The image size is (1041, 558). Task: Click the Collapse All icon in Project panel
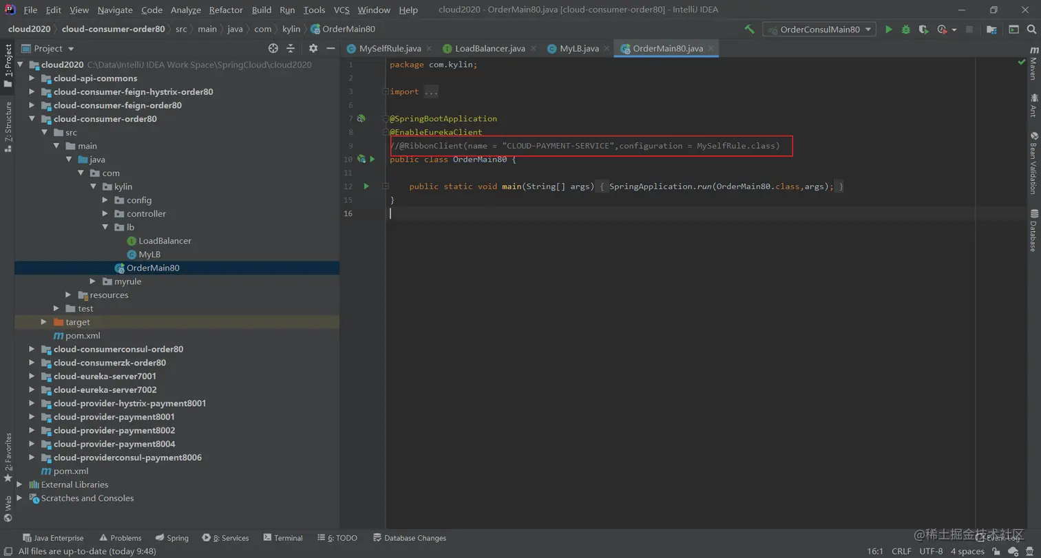(291, 48)
